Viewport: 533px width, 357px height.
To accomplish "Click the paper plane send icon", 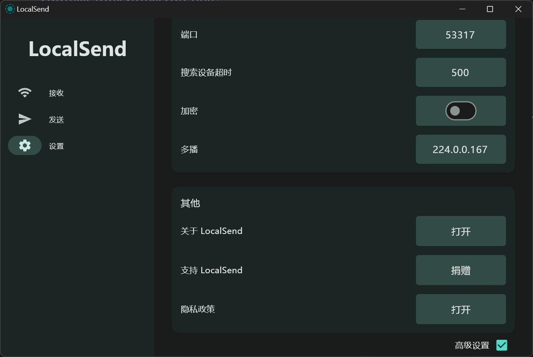I will 25,119.
